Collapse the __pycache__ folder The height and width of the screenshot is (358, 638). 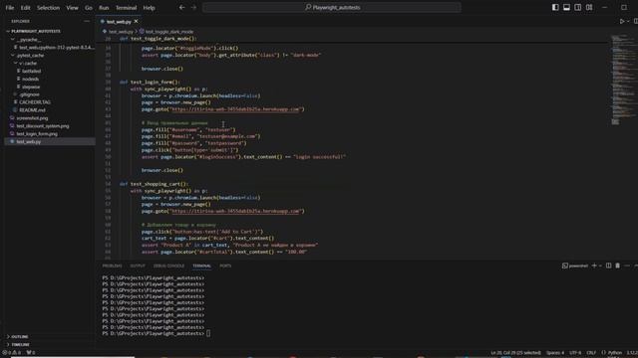(x=29, y=40)
